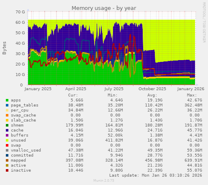The height and width of the screenshot is (185, 208).
Task: Click the swap_cache orange legend swatch
Action: click(x=7, y=115)
